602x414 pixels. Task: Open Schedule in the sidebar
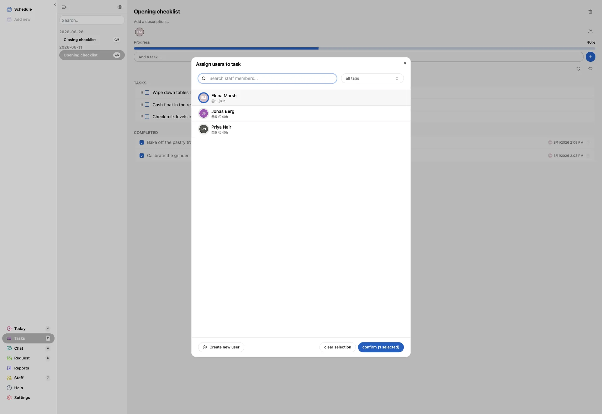click(28, 9)
